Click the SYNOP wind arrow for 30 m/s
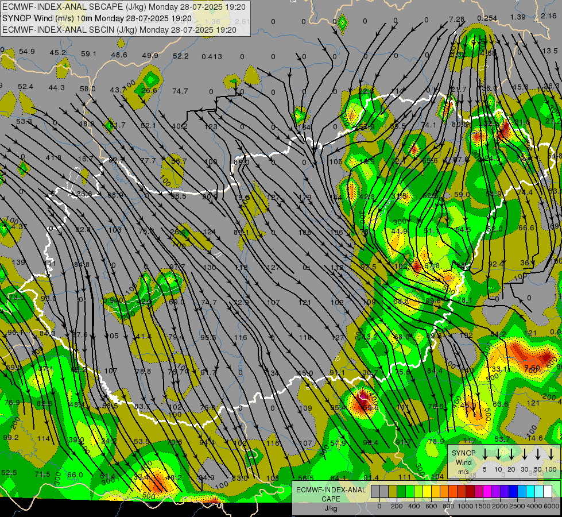The width and height of the screenshot is (562, 517). pyautogui.click(x=525, y=454)
